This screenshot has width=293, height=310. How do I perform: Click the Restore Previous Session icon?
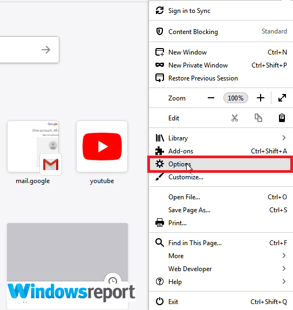[160, 78]
